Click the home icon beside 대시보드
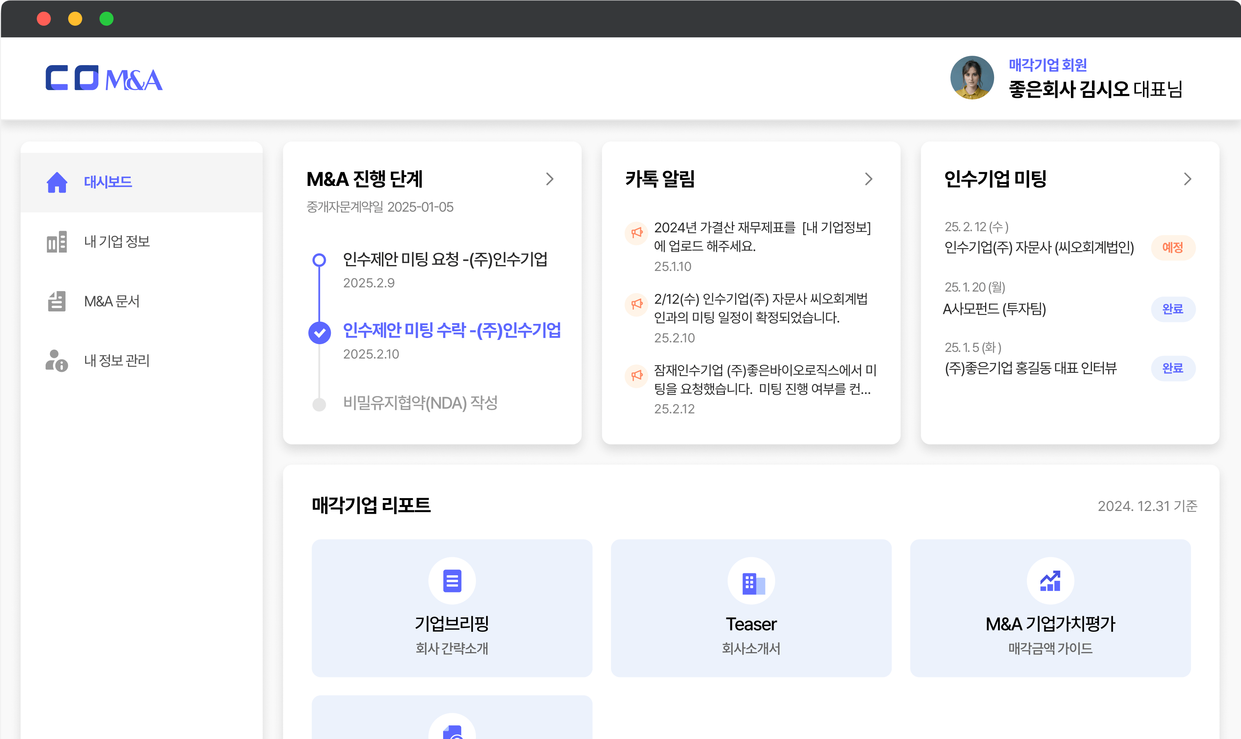The image size is (1241, 739). click(57, 182)
